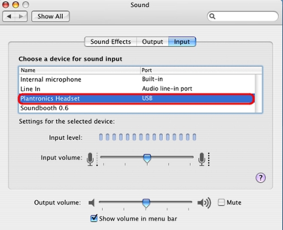This screenshot has height=230, width=283.
Task: Click the forward arrow navigation button
Action: 21,16
